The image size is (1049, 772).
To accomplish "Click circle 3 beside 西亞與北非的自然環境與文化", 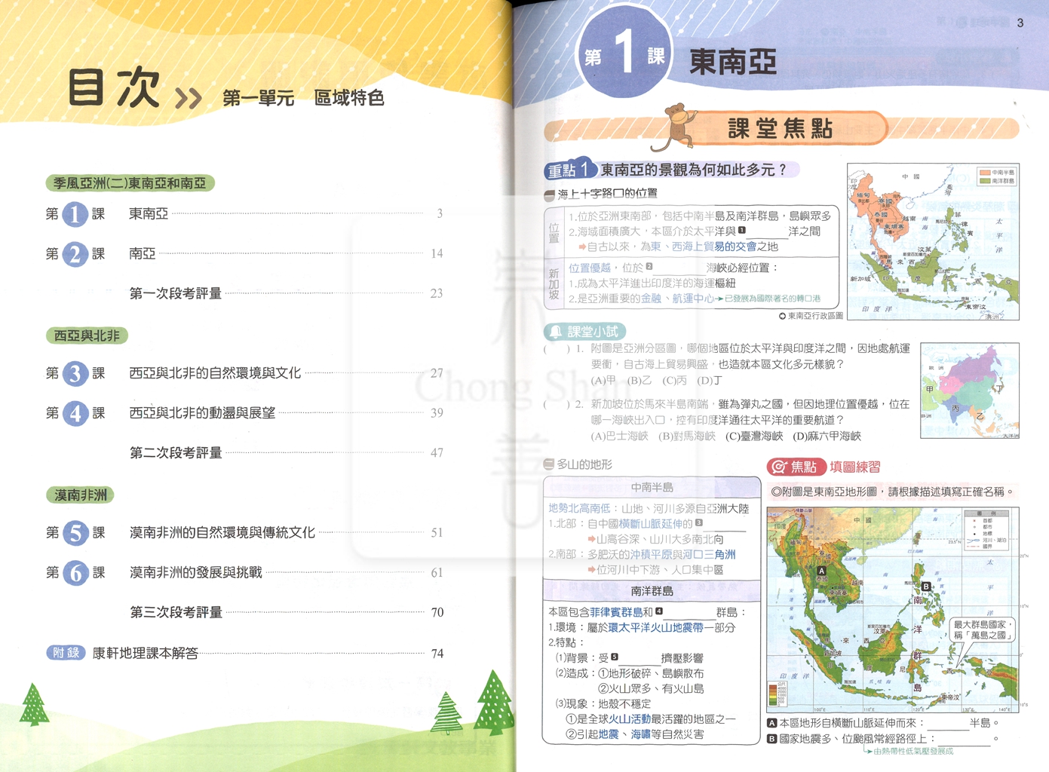I will 75,373.
